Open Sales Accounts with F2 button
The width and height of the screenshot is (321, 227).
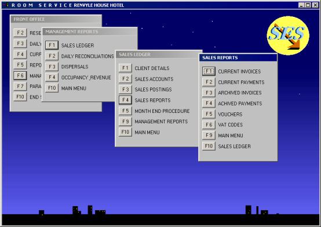[125, 79]
